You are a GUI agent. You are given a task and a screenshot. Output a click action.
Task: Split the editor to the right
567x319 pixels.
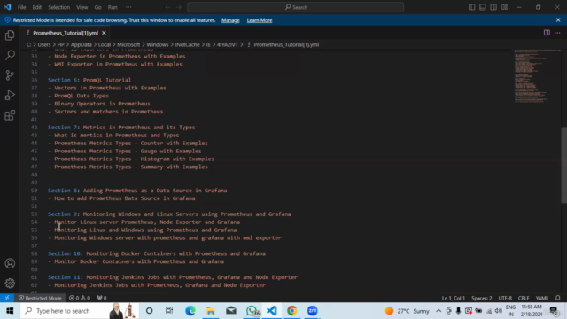point(547,33)
